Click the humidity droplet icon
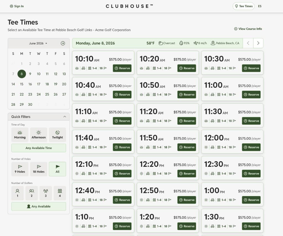This screenshot has height=236, width=283. [x=181, y=43]
